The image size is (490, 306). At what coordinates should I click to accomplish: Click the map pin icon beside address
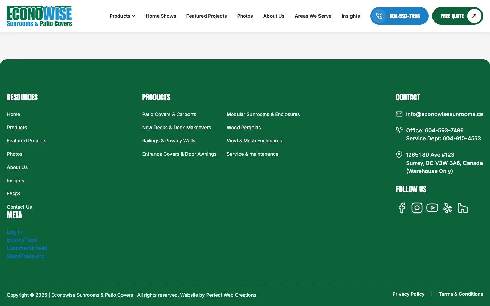[x=399, y=155]
